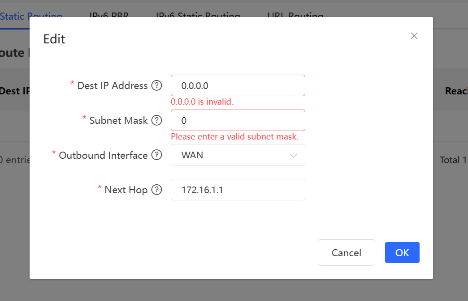Click the "Please enter a valid subnet mask" message
Viewport: 468px width, 301px height.
234,137
